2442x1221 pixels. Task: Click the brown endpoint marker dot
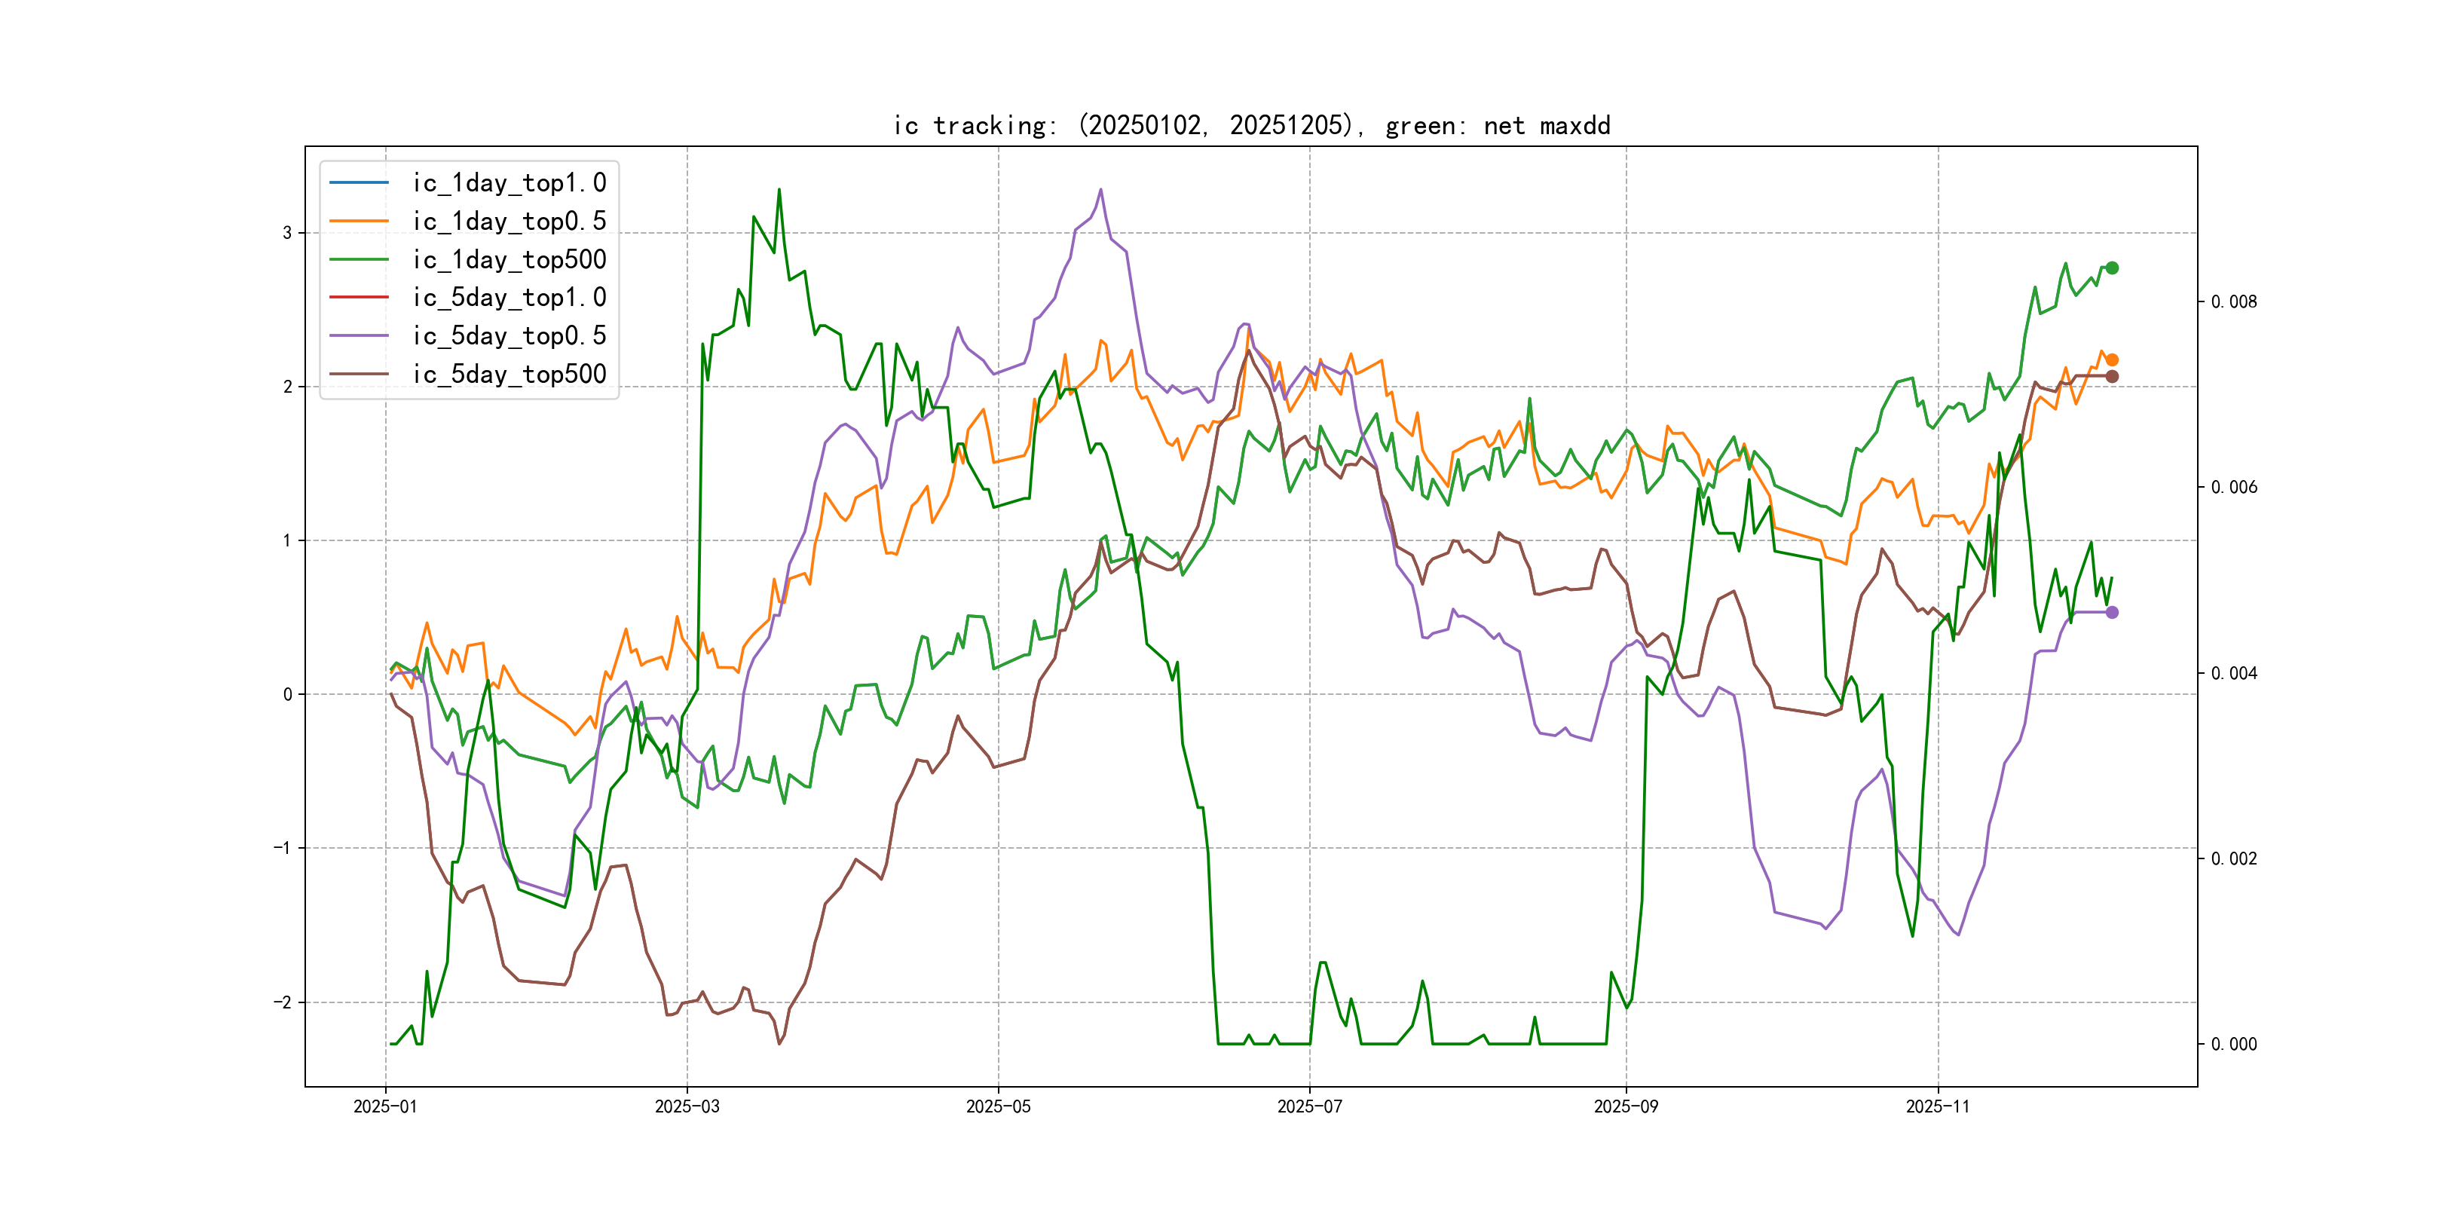[2112, 376]
